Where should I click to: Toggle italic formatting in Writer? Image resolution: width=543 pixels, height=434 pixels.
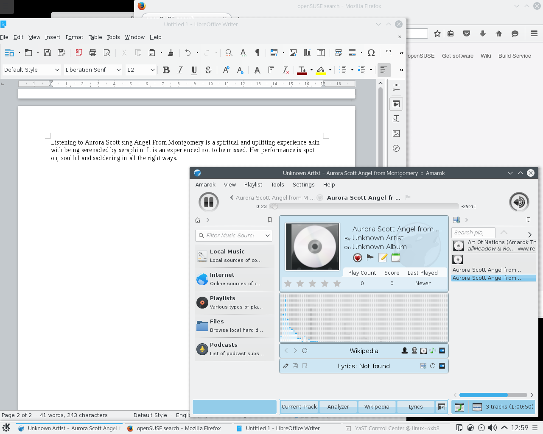click(180, 70)
